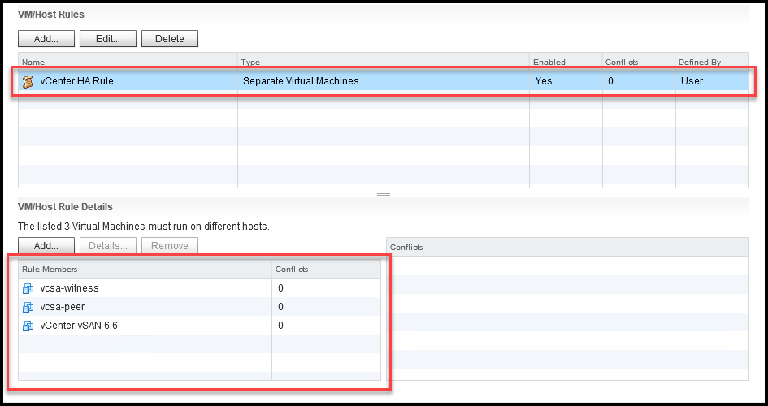This screenshot has height=406, width=768.
Task: Sort rules by Conflicts column in top table
Action: (x=639, y=63)
